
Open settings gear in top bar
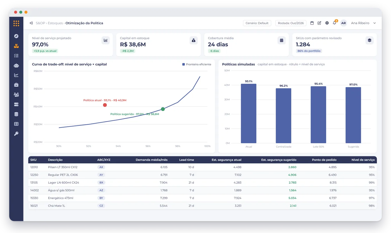327,23
